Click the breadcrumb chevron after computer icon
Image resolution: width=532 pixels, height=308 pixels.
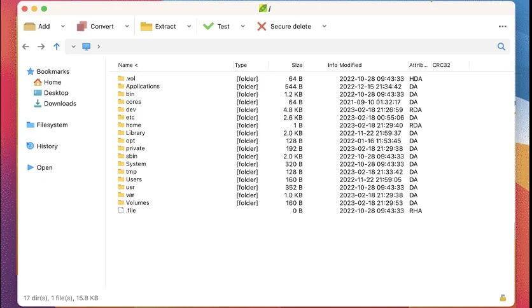pos(99,46)
